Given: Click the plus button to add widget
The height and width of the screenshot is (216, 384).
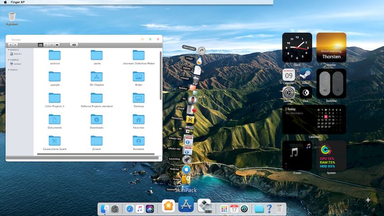Looking at the screenshot, I should [x=368, y=200].
